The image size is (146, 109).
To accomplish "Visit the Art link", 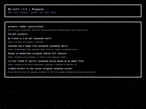I will tap(41, 12).
